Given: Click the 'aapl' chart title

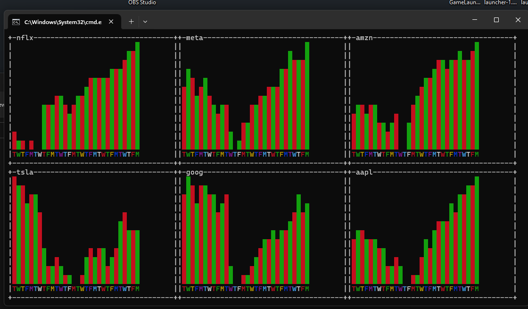Looking at the screenshot, I should click(x=364, y=172).
